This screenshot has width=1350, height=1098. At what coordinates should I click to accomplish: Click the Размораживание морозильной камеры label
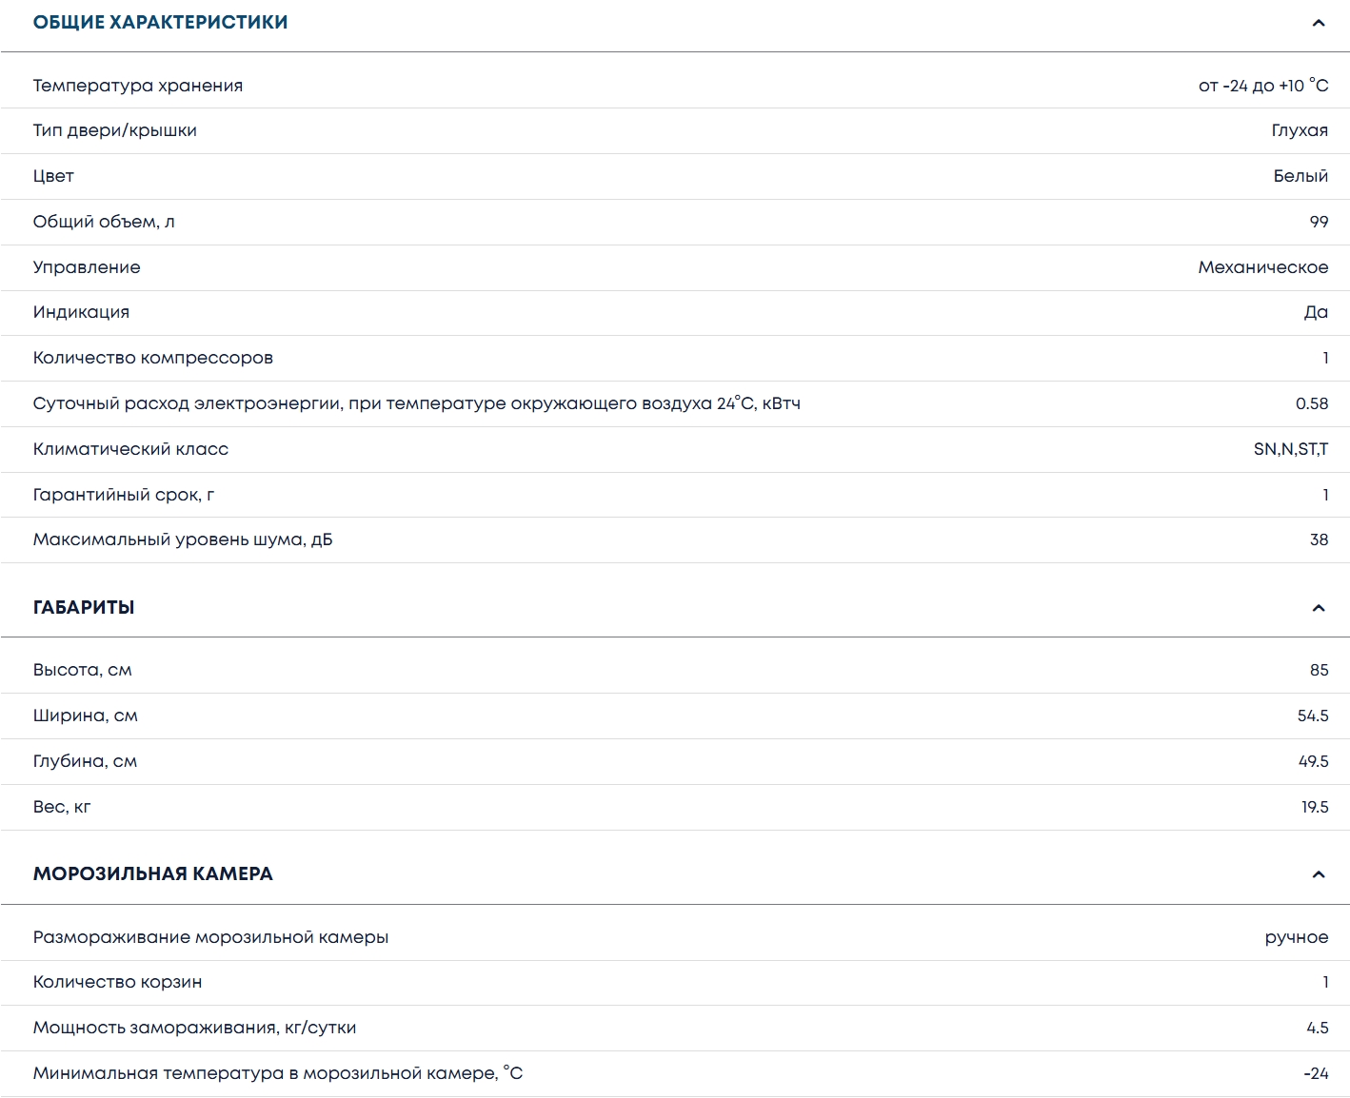click(210, 937)
